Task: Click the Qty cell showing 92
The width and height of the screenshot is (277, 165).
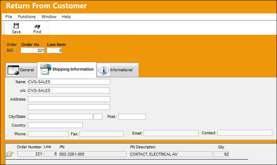Action: coord(221,154)
